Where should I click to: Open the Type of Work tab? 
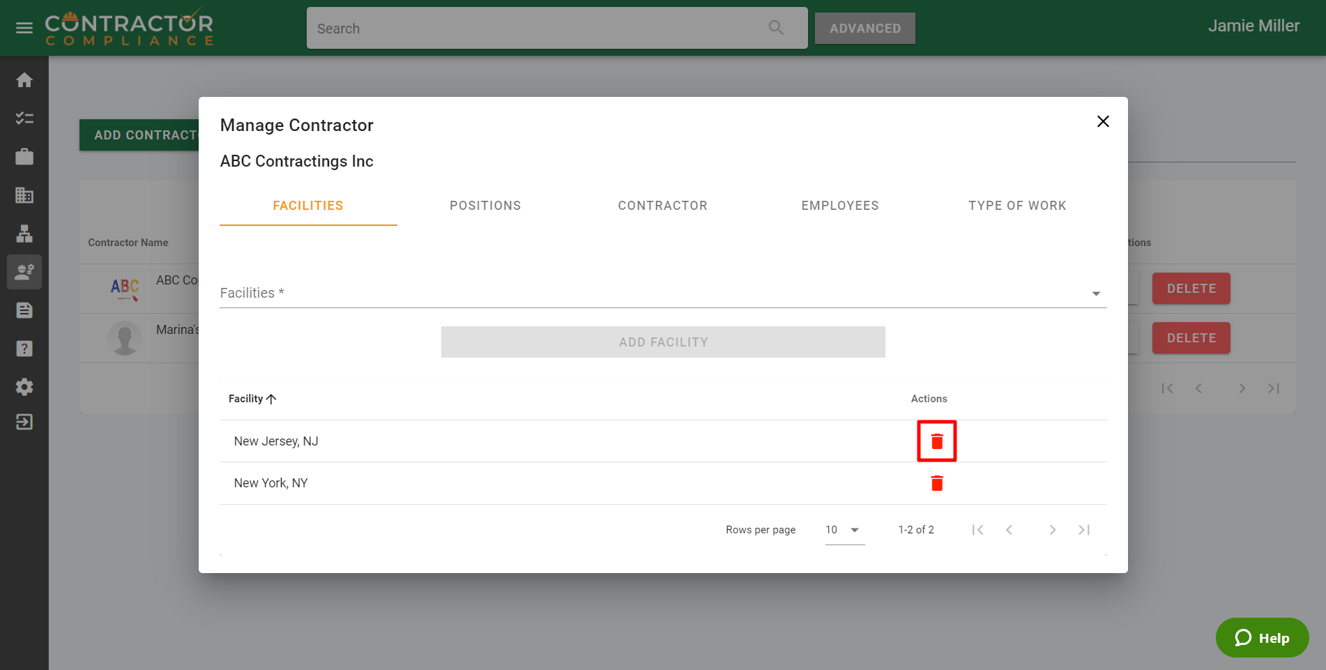point(1016,206)
